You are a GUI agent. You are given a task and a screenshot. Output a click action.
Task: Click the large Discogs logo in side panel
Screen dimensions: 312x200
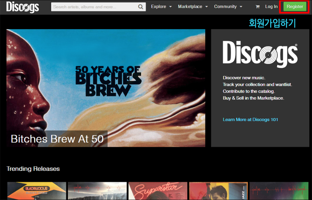point(260,54)
